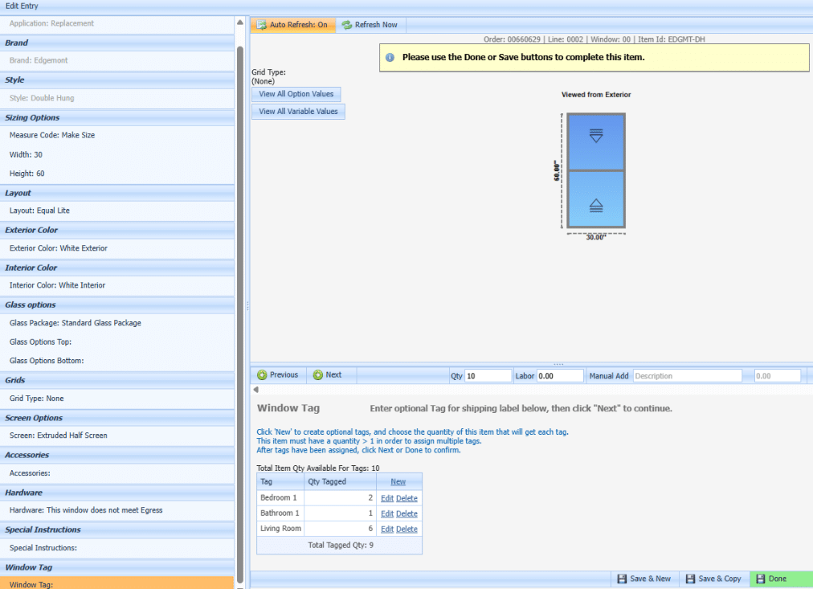Click New link in the tag table
The height and width of the screenshot is (589, 813).
click(398, 482)
